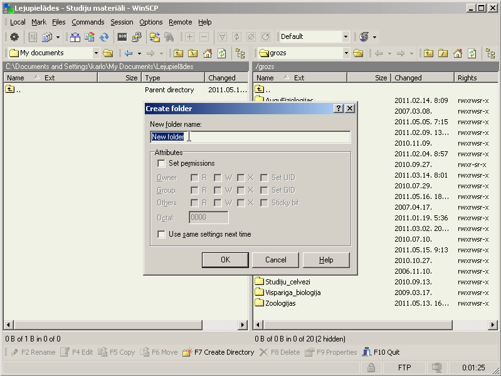Click the Compare directories toolbar icon
This screenshot has width=501, height=376.
pos(75,37)
